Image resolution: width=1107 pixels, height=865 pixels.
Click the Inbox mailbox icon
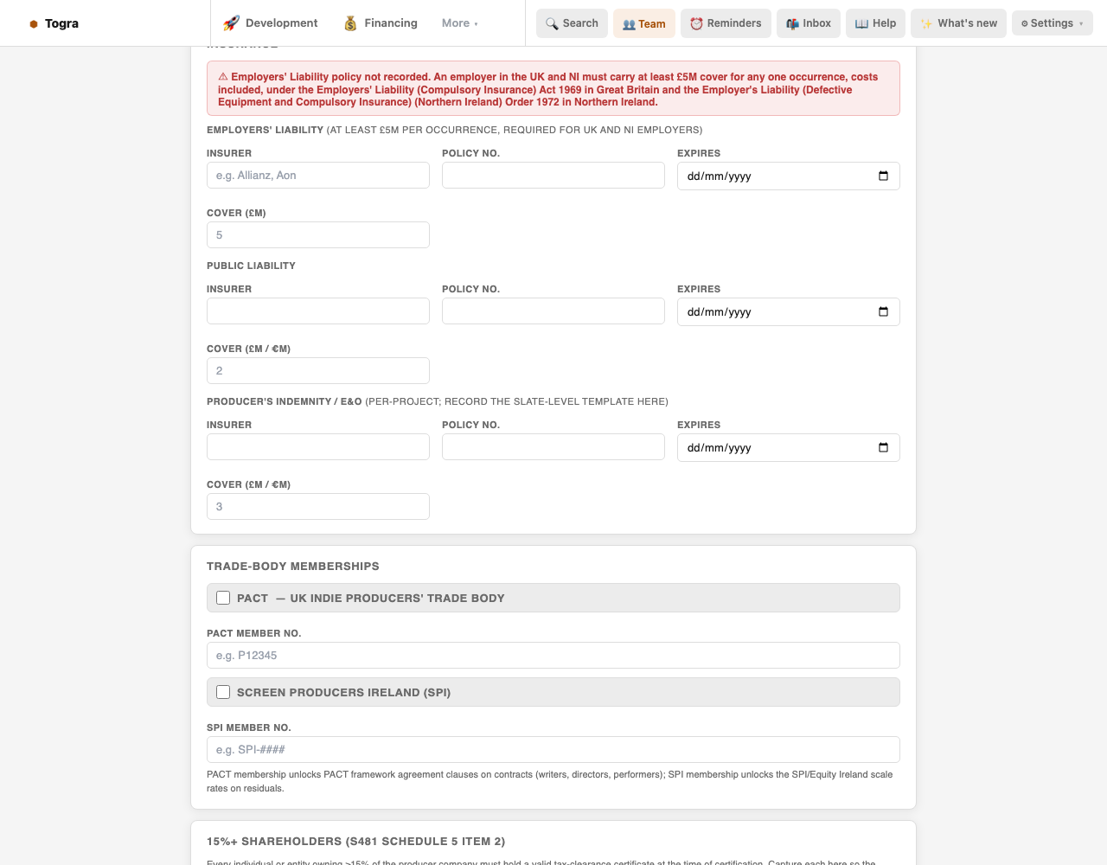792,23
